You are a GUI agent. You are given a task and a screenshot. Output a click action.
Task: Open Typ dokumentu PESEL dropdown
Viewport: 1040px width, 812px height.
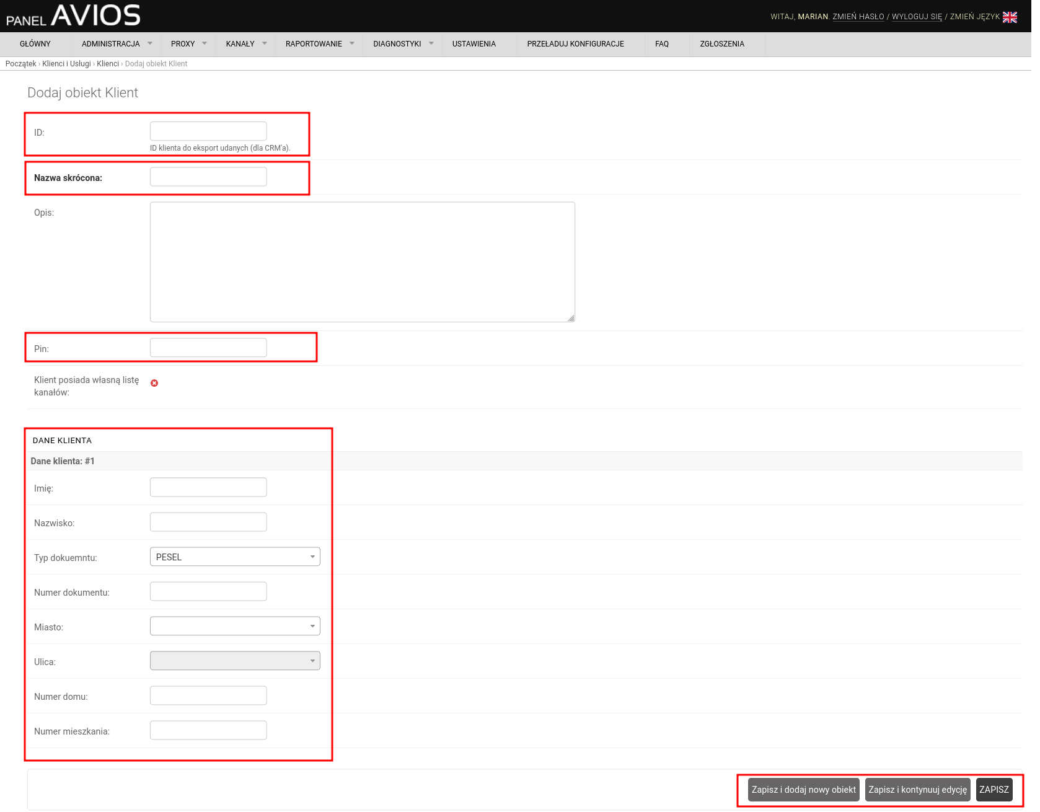(235, 557)
